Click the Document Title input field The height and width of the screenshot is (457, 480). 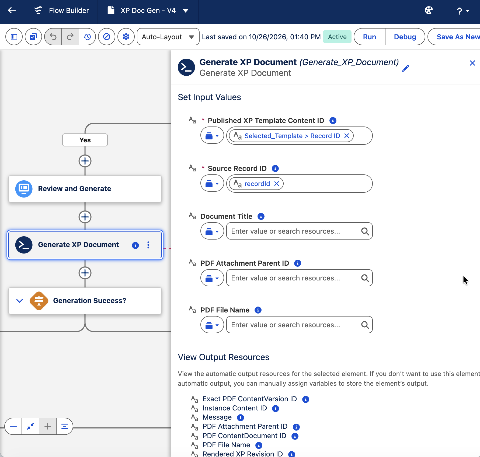click(x=300, y=231)
